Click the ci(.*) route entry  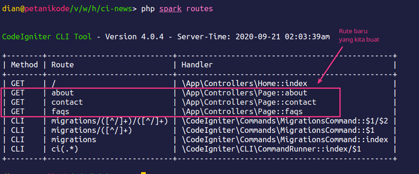coord(65,149)
